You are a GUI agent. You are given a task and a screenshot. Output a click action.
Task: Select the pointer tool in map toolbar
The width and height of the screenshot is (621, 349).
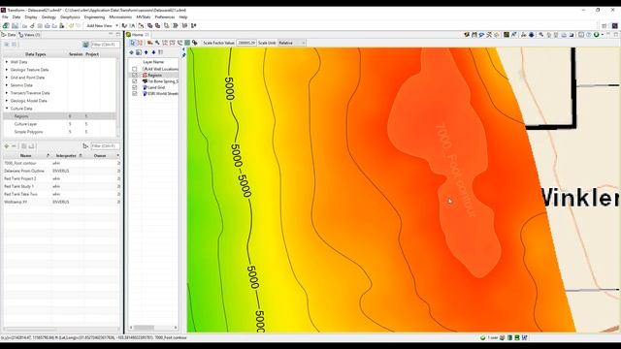pyautogui.click(x=132, y=43)
